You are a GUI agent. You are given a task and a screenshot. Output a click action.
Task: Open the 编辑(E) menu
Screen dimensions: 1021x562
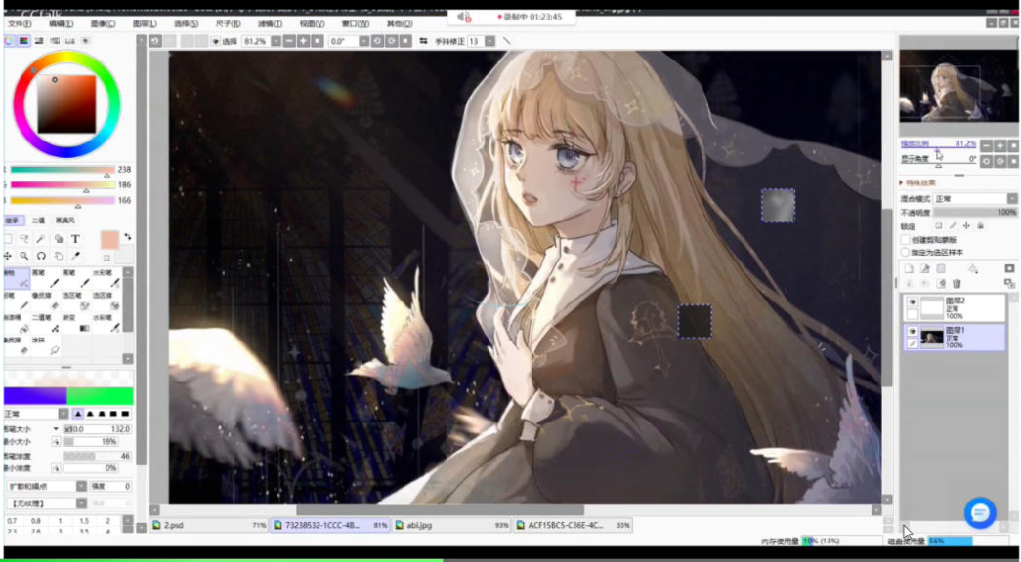[x=62, y=24]
